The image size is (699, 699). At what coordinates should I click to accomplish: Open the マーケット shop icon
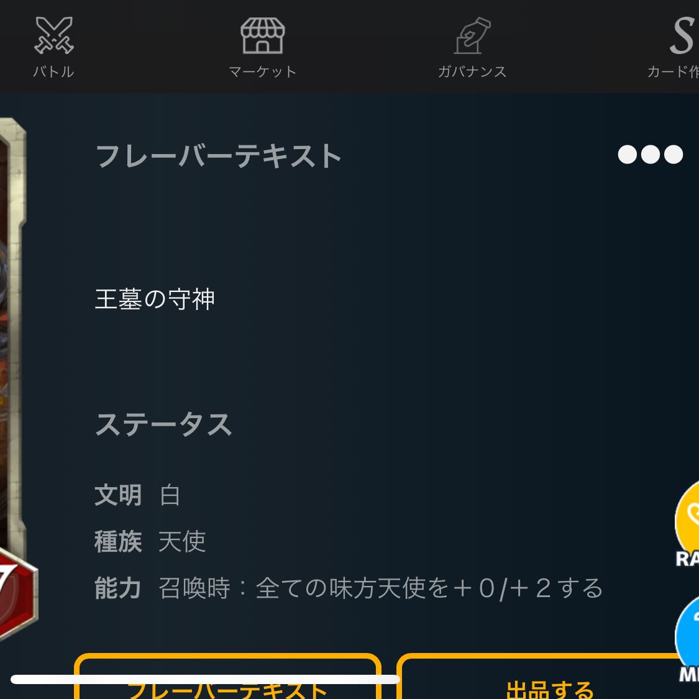coord(263,35)
